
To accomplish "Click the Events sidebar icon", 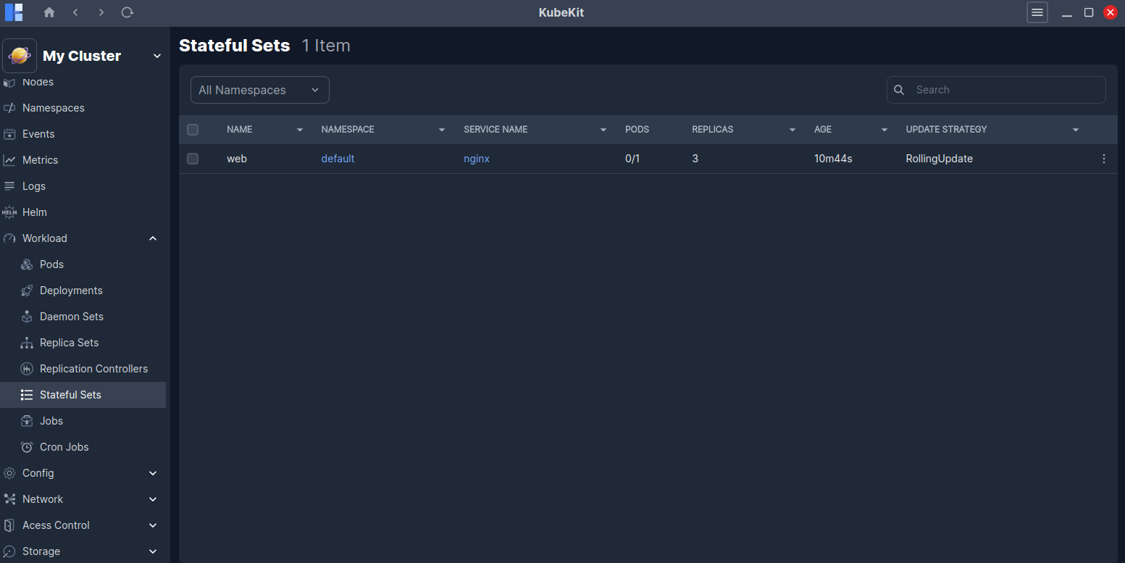I will (12, 133).
